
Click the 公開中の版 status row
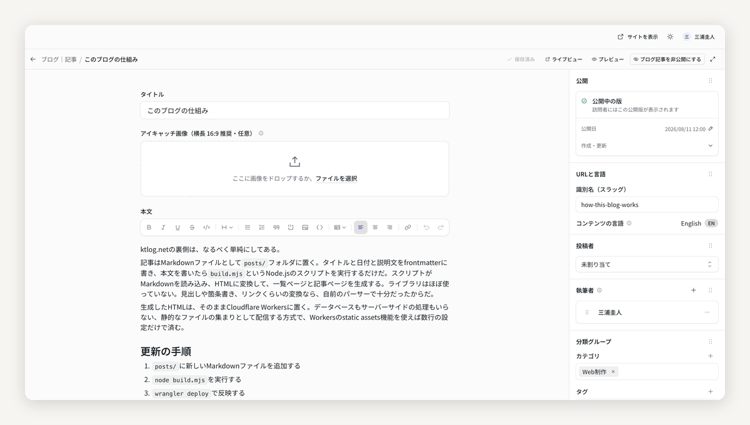point(647,104)
